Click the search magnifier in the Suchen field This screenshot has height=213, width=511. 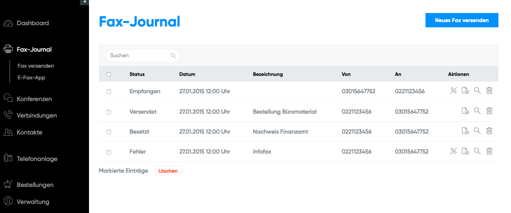point(173,56)
